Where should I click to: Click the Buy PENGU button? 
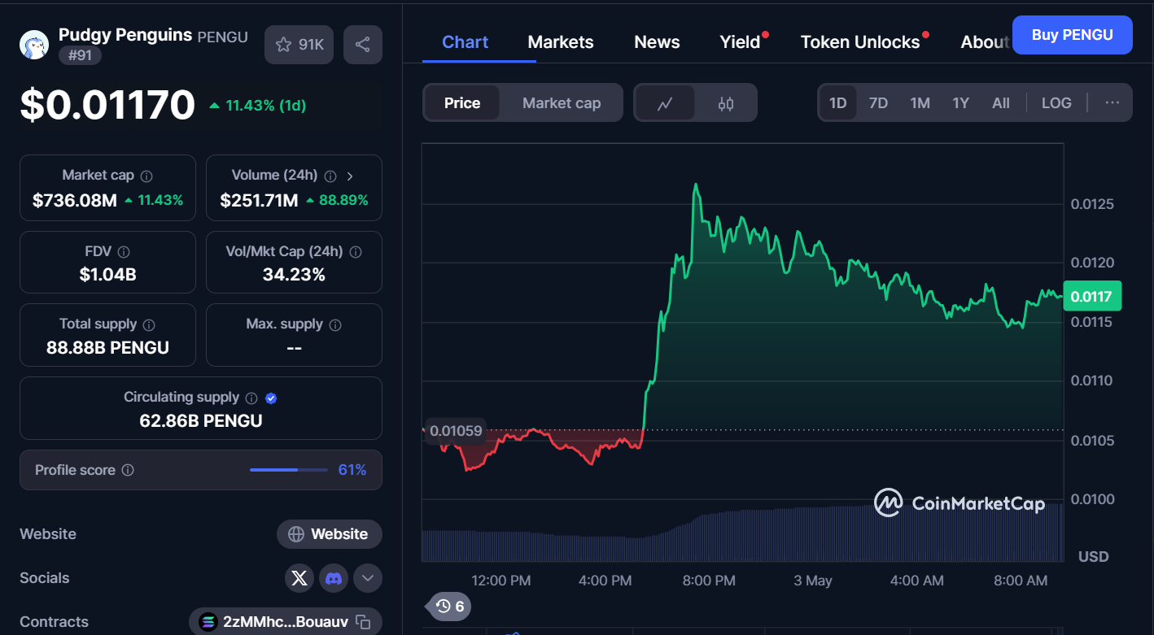pyautogui.click(x=1072, y=35)
